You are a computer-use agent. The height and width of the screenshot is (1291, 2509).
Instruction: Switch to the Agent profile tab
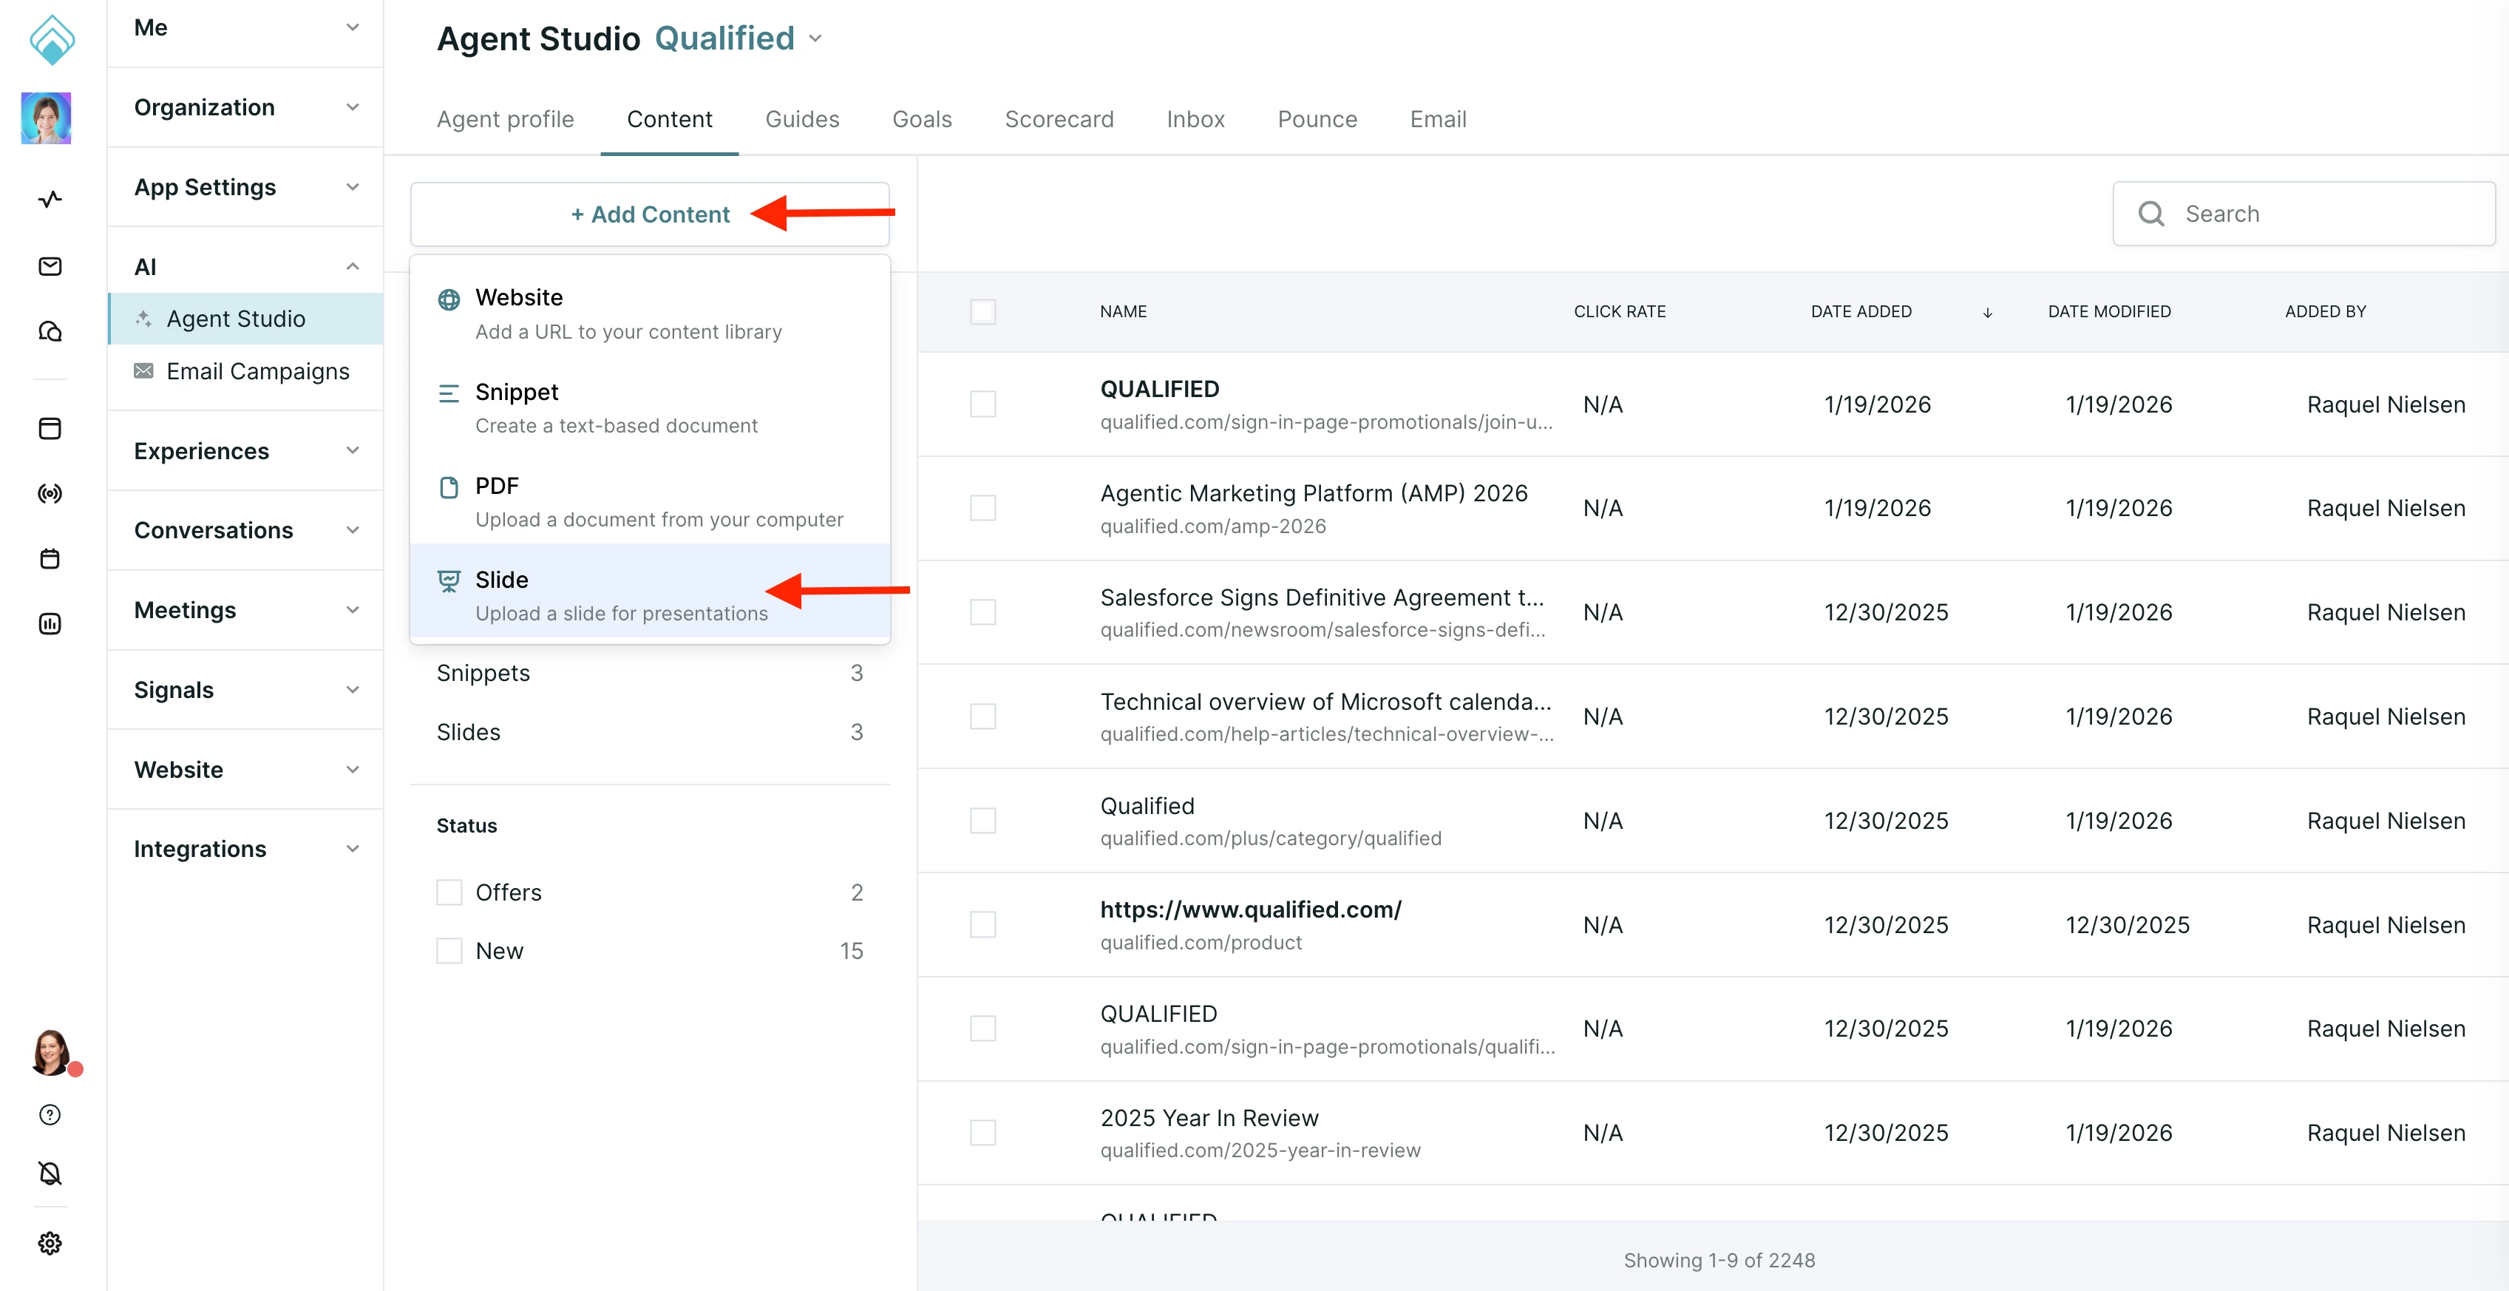(x=506, y=119)
